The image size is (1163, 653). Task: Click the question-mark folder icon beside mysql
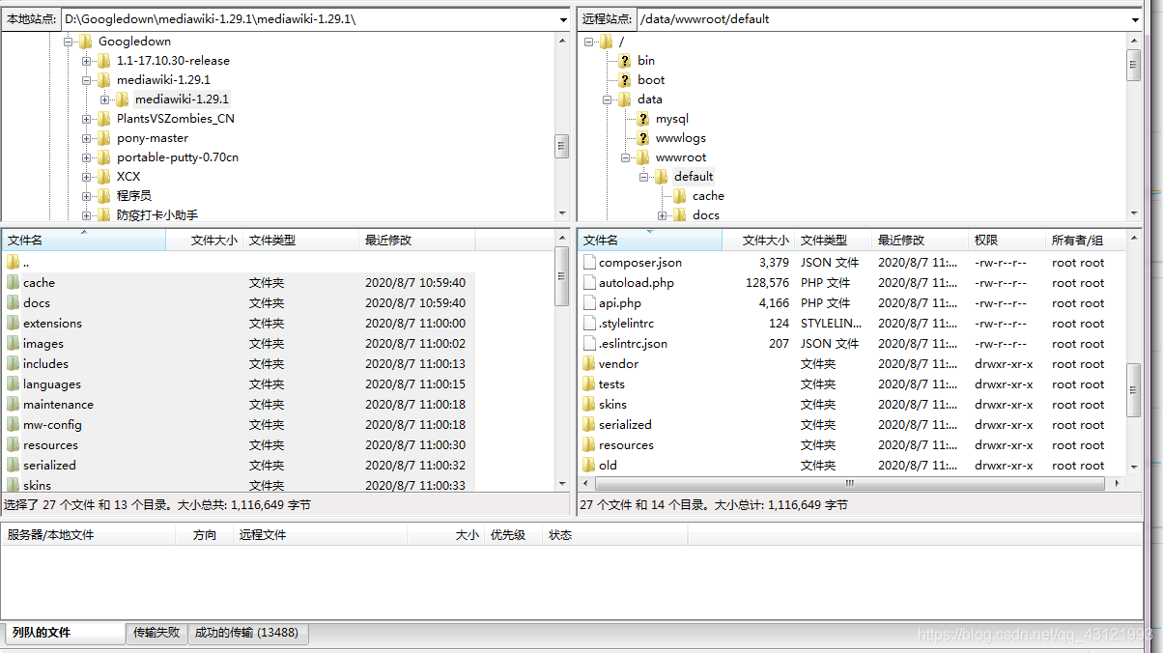coord(642,119)
